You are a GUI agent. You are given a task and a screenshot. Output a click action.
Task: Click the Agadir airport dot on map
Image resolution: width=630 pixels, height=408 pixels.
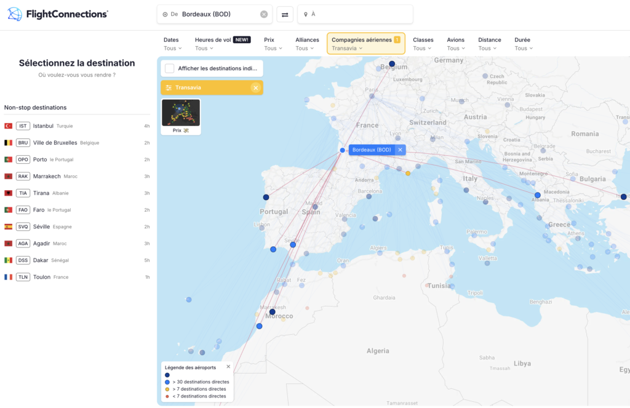click(260, 326)
